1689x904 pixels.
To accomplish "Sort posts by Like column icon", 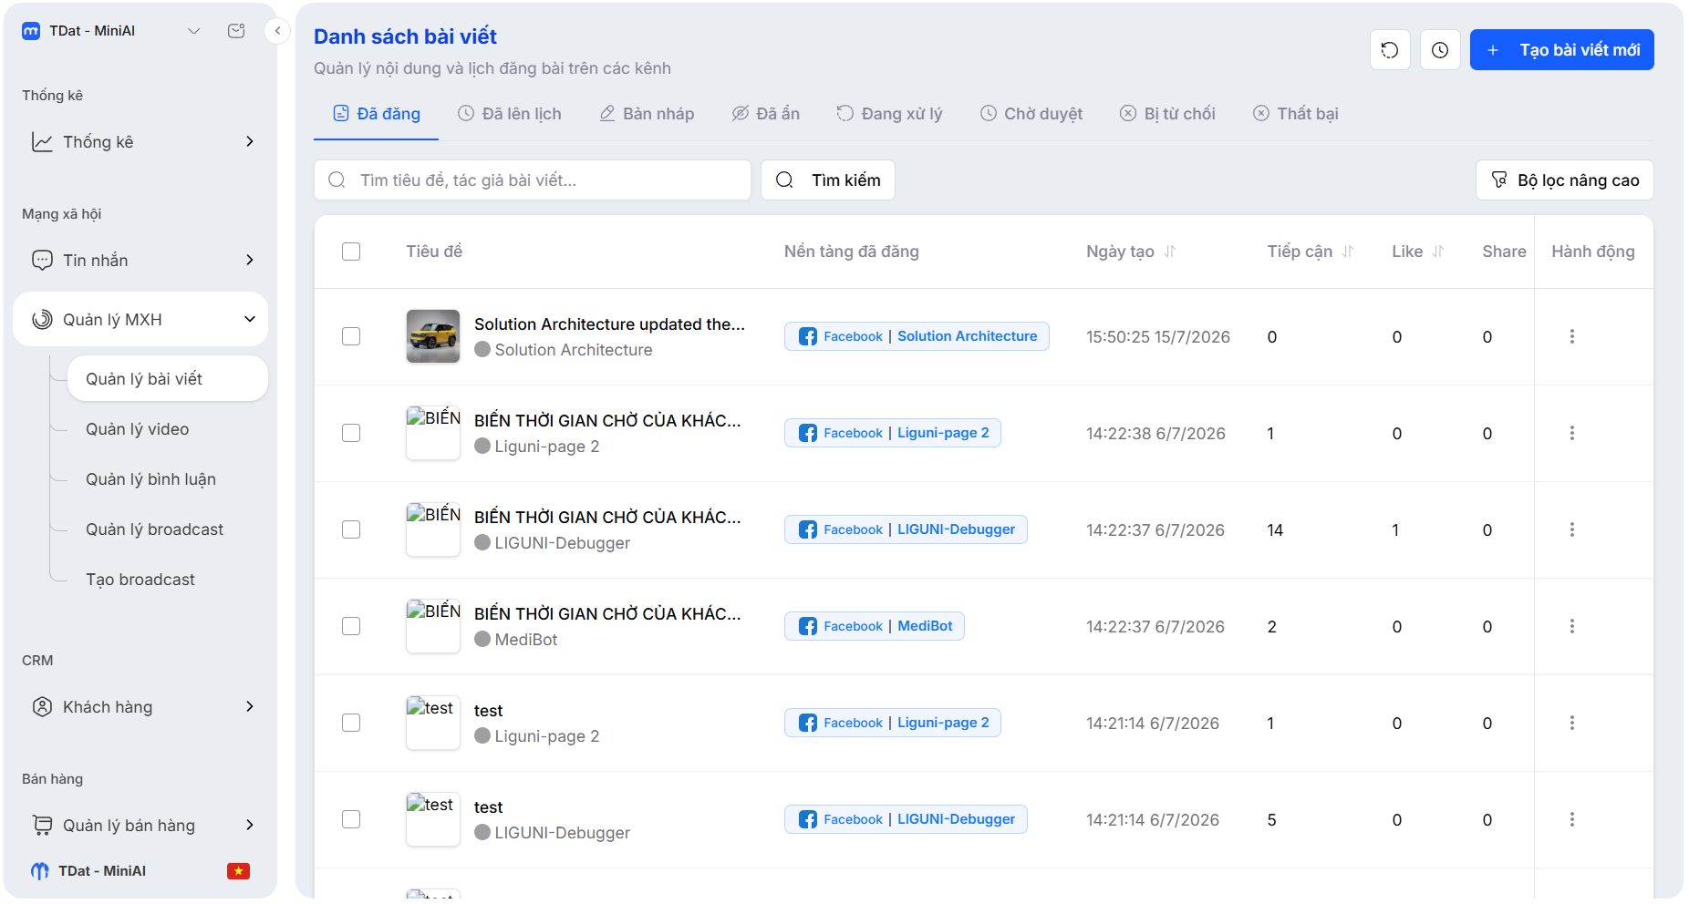I will [1438, 252].
